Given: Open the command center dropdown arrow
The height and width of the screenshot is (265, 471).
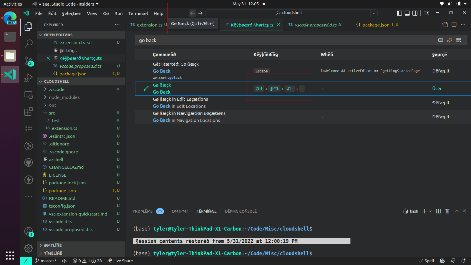Looking at the screenshot, I should 374,13.
